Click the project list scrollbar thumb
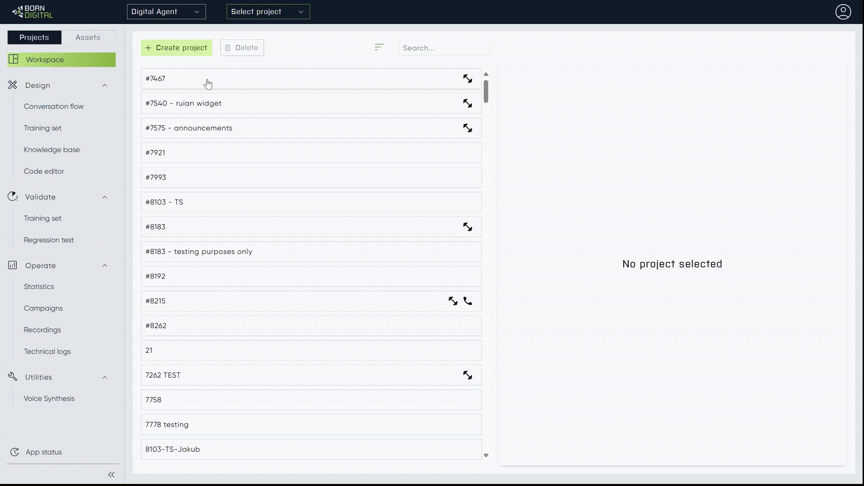Image resolution: width=864 pixels, height=486 pixels. [x=486, y=91]
